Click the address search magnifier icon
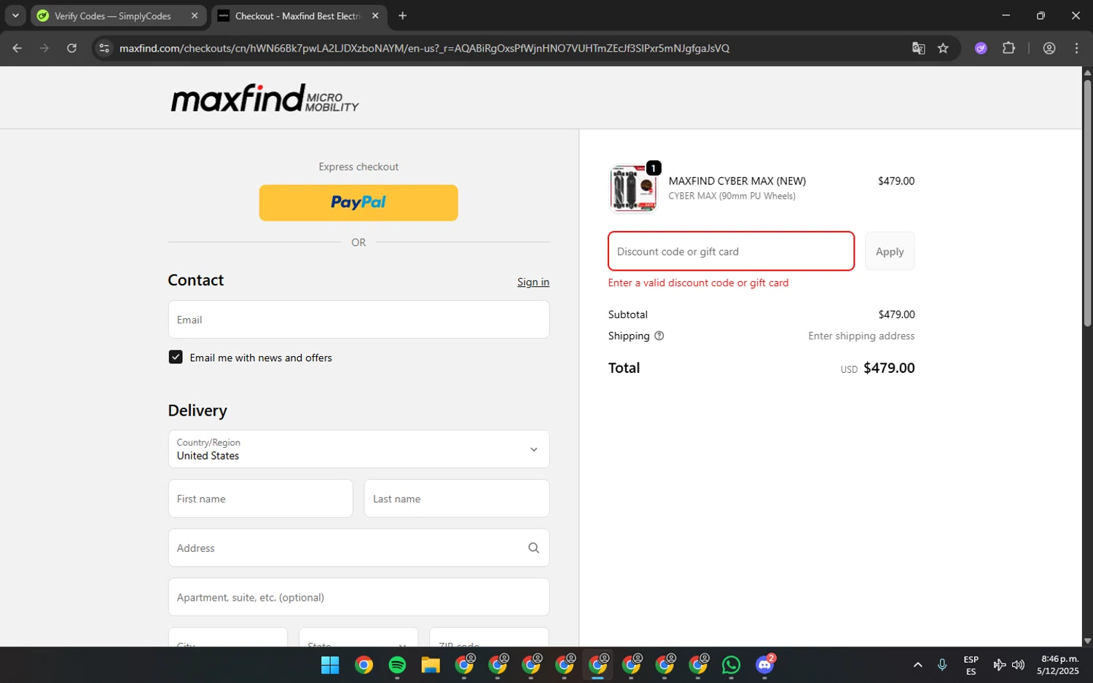 coord(533,548)
